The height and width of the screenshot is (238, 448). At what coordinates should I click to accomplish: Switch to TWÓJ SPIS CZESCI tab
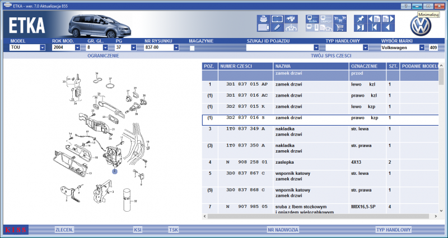331,56
